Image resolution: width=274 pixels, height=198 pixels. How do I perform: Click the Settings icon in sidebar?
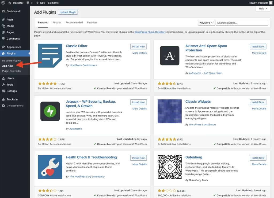click(3, 91)
